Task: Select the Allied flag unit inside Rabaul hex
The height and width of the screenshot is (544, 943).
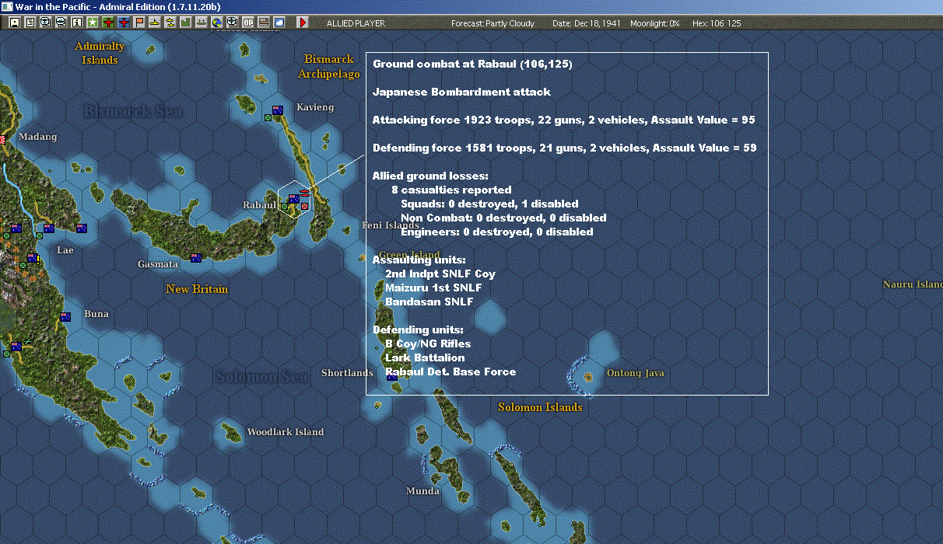Action: pos(294,200)
